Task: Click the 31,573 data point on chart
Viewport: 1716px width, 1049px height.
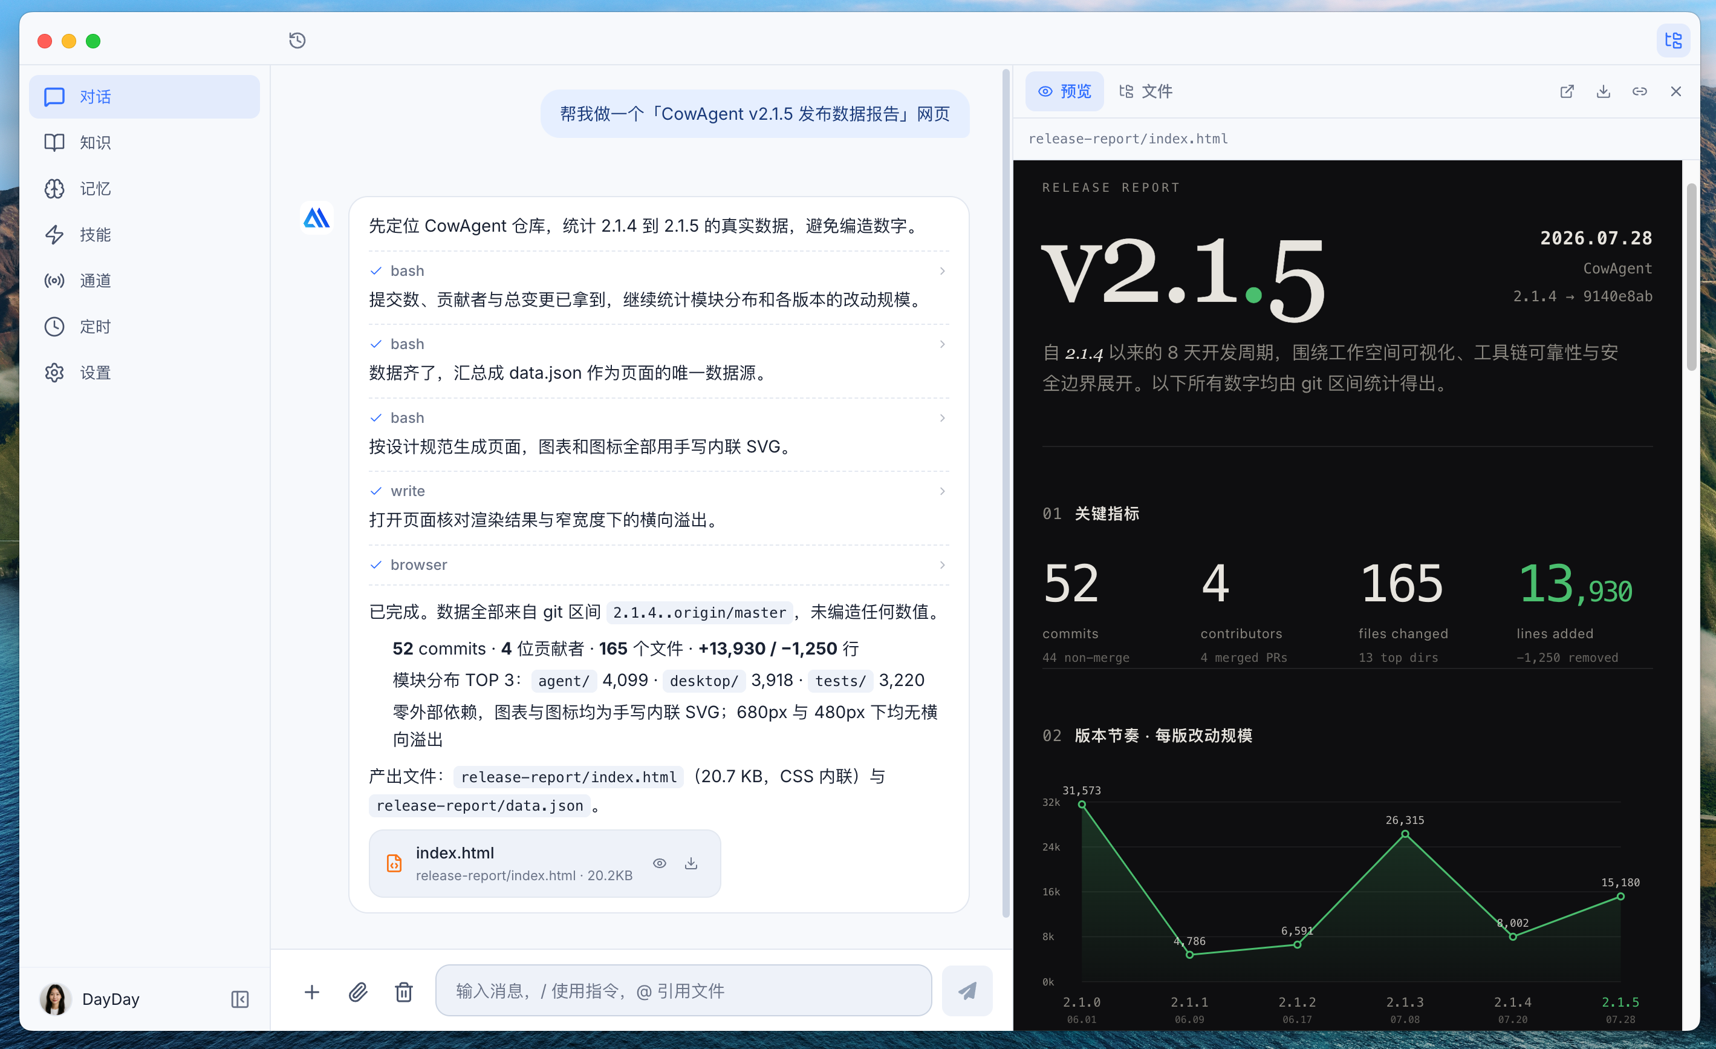Action: [1082, 805]
